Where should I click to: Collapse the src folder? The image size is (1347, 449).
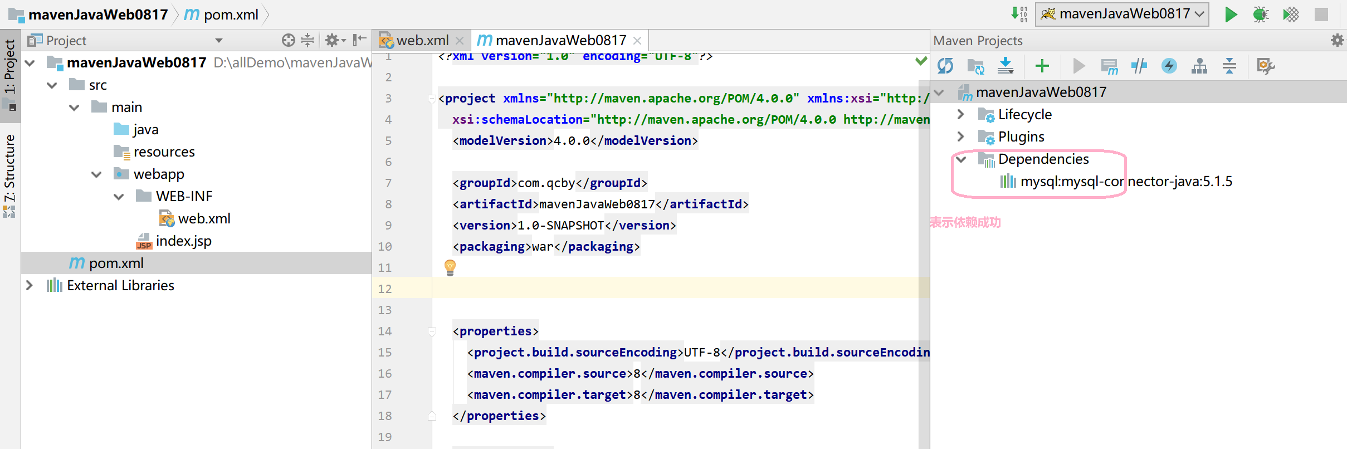coord(52,85)
